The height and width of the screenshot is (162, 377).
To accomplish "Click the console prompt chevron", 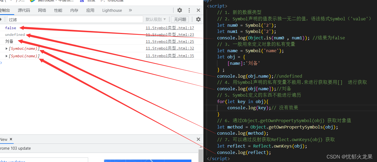I will (x=1, y=63).
